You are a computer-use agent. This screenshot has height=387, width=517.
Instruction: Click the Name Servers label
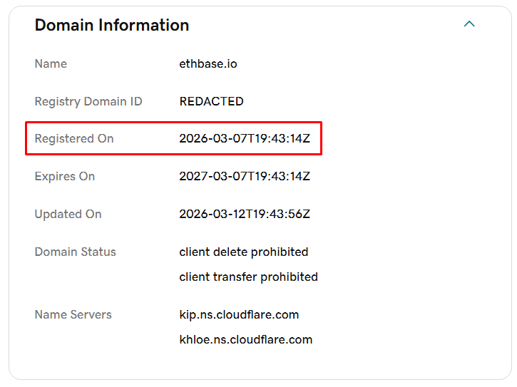pyautogui.click(x=73, y=314)
